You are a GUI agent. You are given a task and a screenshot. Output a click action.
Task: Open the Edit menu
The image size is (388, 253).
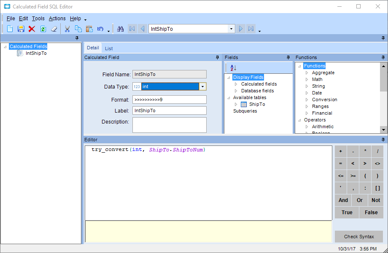pyautogui.click(x=24, y=19)
